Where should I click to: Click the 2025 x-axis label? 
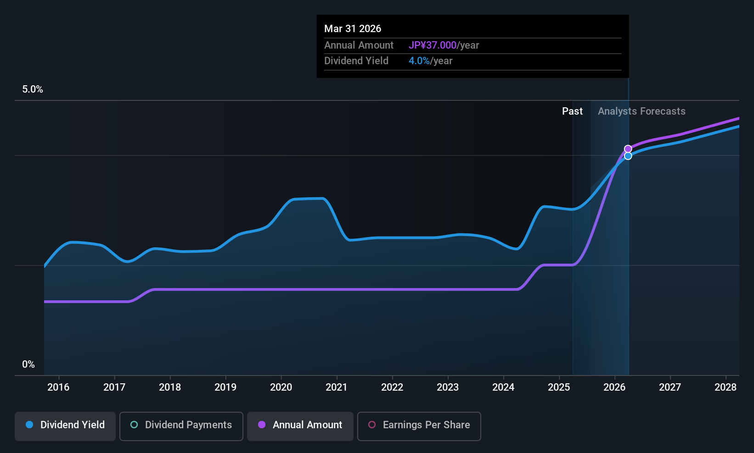tap(559, 387)
